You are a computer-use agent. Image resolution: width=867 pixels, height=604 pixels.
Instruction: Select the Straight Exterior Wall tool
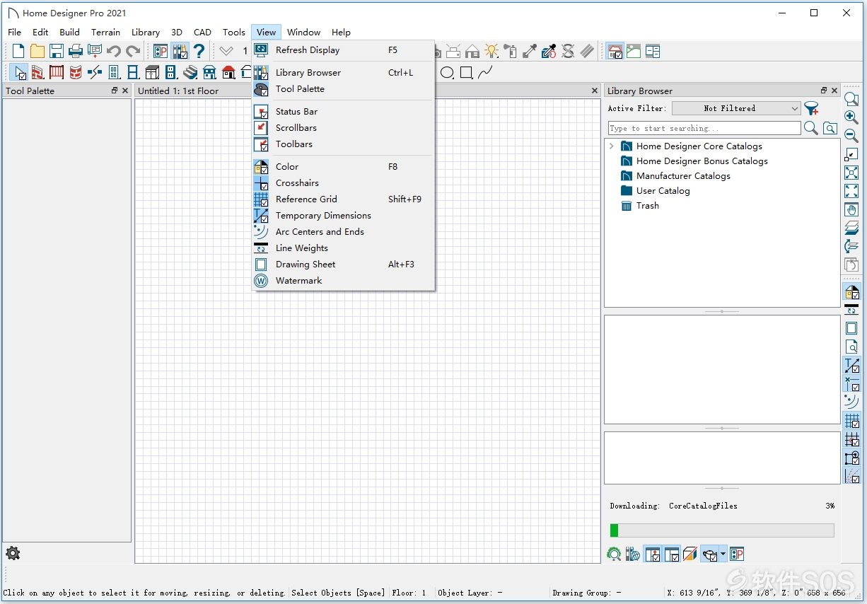point(37,72)
